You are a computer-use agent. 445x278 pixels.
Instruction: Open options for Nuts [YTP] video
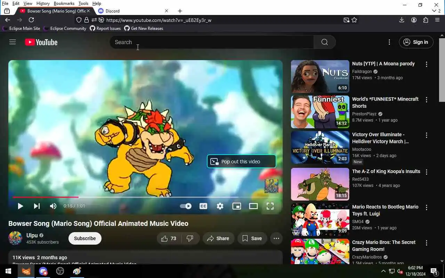pyautogui.click(x=427, y=64)
